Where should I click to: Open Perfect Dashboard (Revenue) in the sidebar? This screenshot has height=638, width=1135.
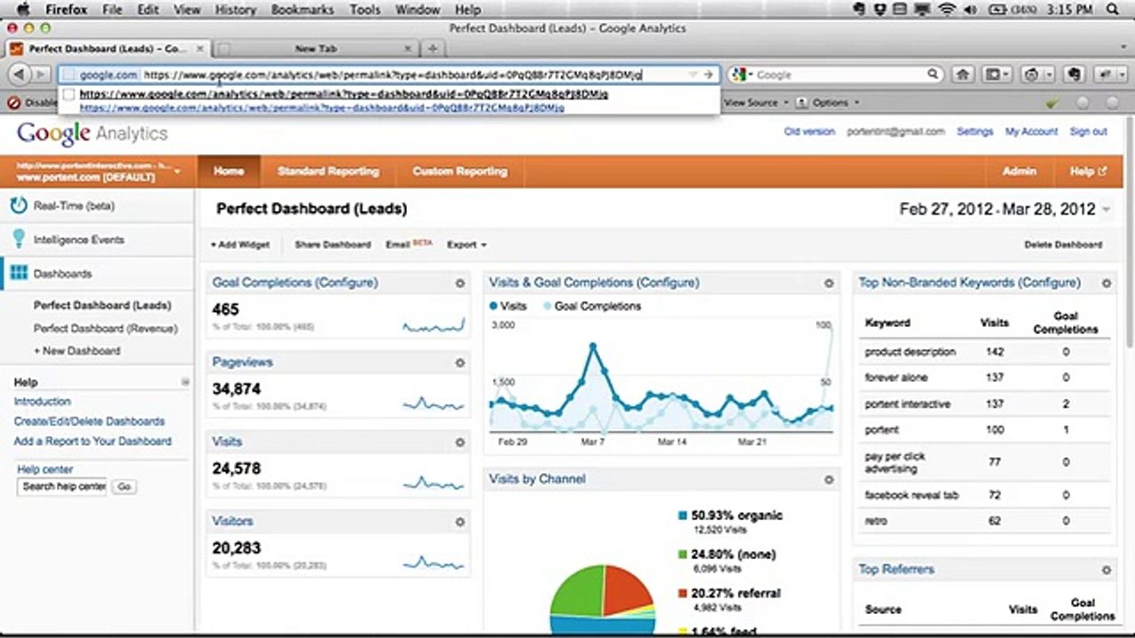tap(106, 329)
